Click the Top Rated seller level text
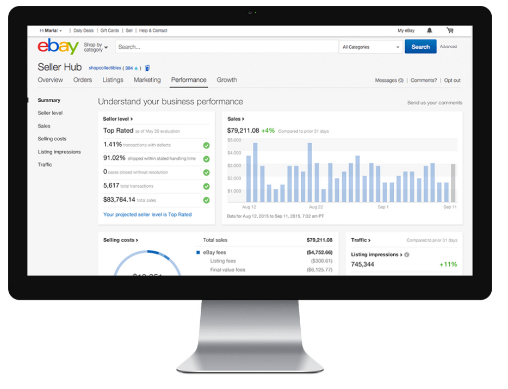This screenshot has width=508, height=389. tap(118, 131)
